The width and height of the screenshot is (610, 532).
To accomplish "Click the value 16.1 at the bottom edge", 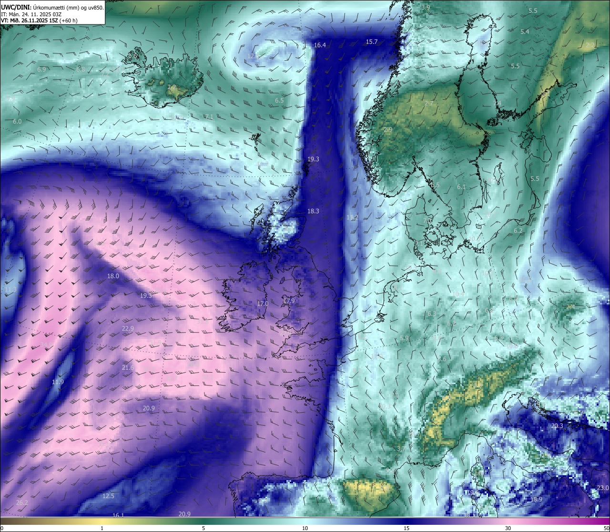I will click(x=118, y=515).
